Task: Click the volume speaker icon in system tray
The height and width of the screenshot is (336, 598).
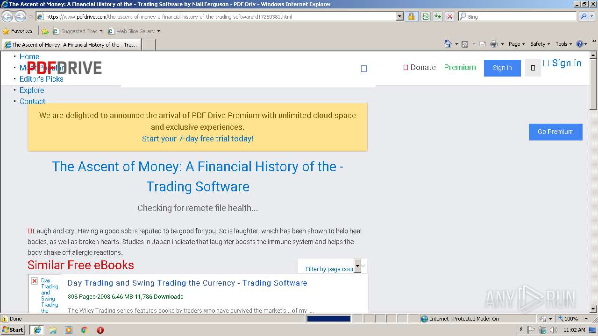Action: click(x=554, y=330)
